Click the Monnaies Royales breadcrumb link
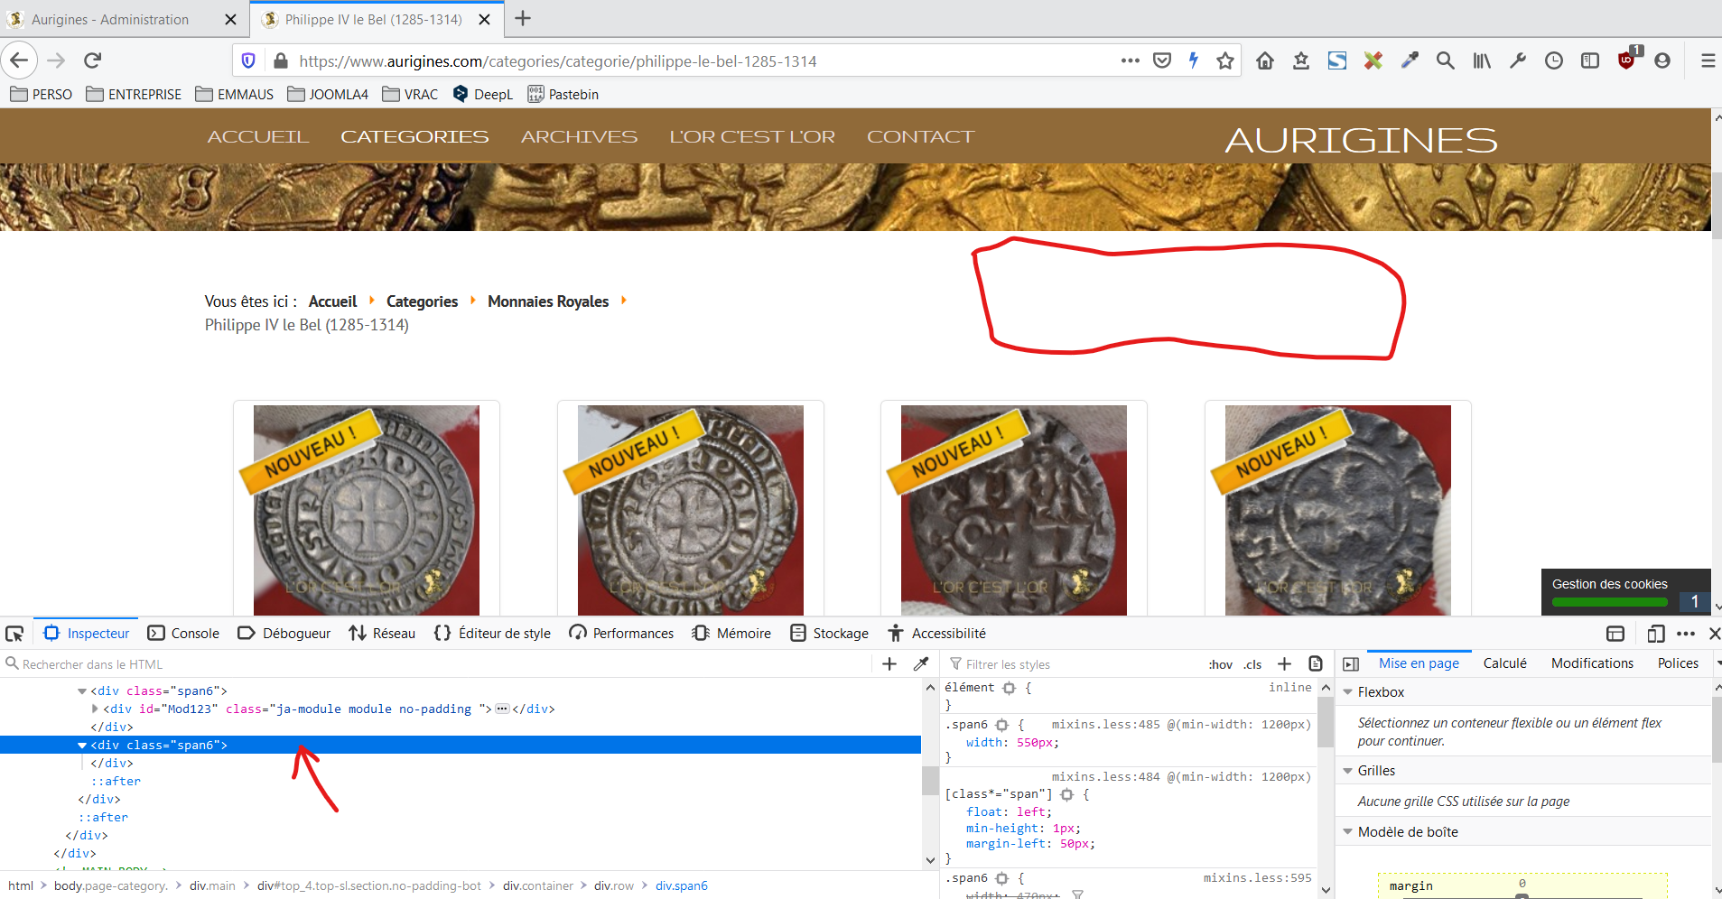Image resolution: width=1722 pixels, height=899 pixels. [x=548, y=301]
